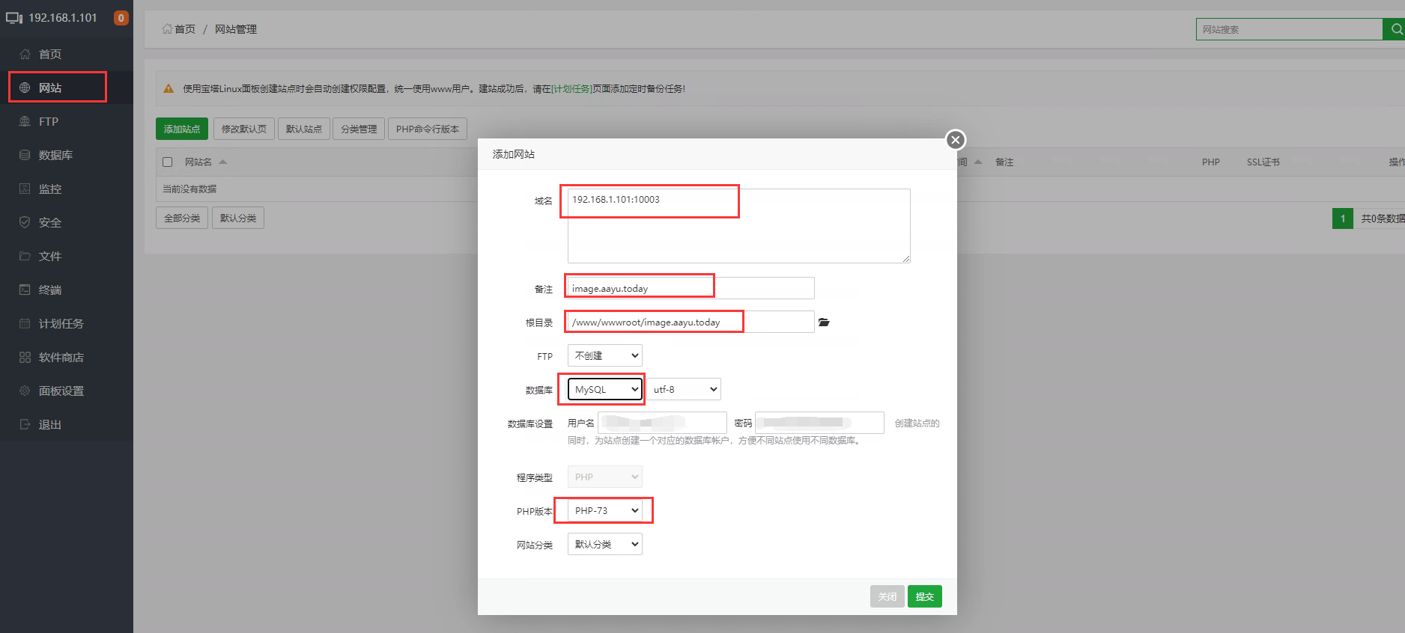Close the 添加网站 dialog with X icon
Image resolution: width=1405 pixels, height=633 pixels.
(x=955, y=140)
